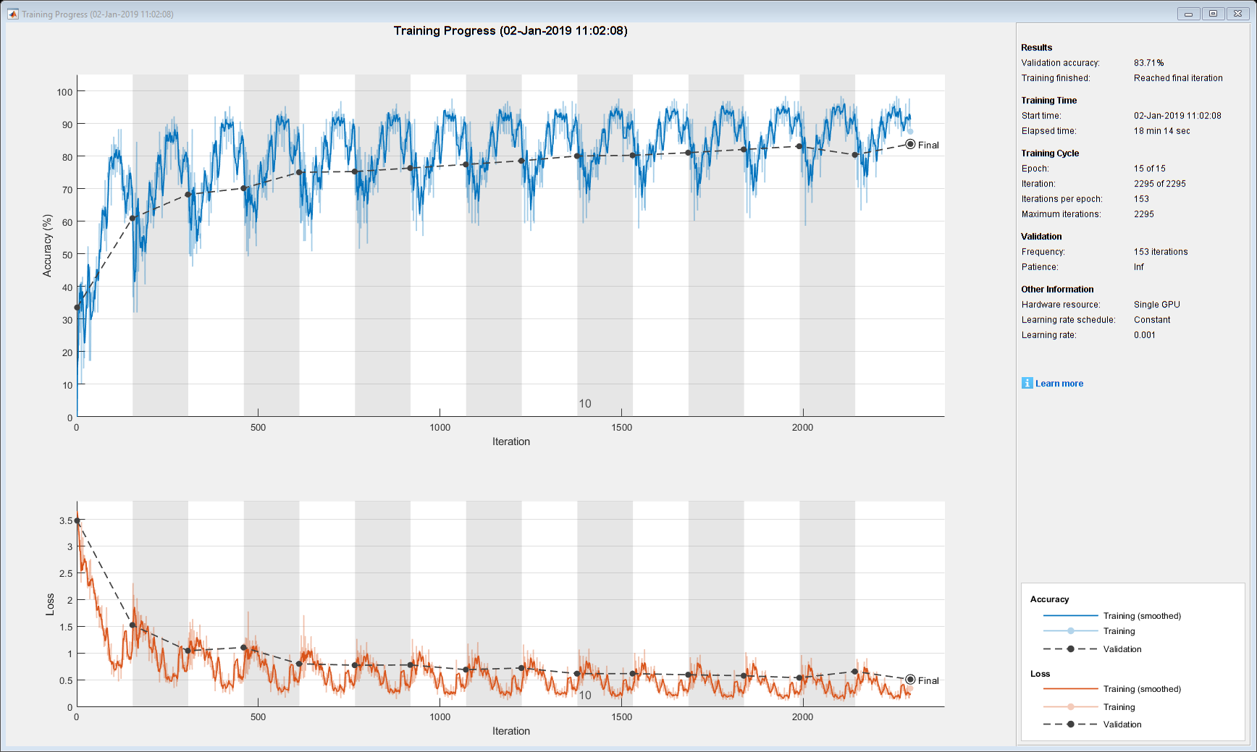This screenshot has width=1257, height=752.
Task: Click the light orange Loss Training legend marker
Action: [x=1070, y=707]
